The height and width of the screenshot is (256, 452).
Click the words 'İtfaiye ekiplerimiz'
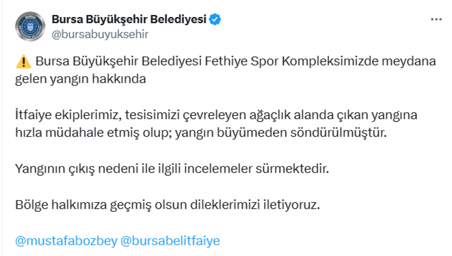click(x=68, y=115)
